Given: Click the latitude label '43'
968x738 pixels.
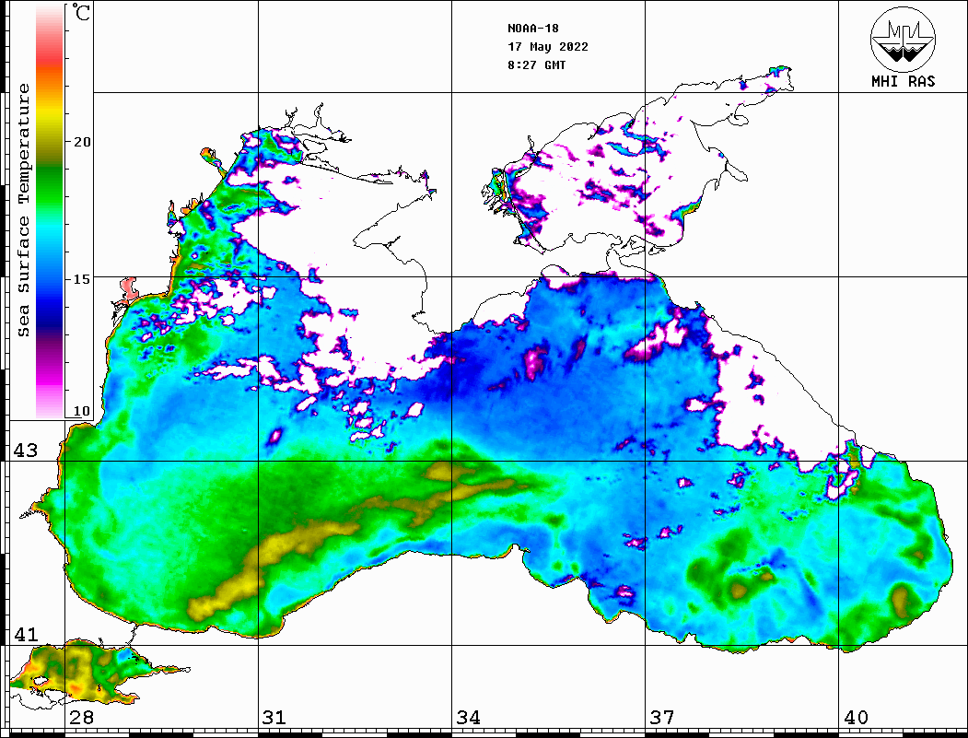Looking at the screenshot, I should (x=26, y=451).
